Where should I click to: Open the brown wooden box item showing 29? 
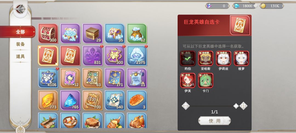coord(93,33)
